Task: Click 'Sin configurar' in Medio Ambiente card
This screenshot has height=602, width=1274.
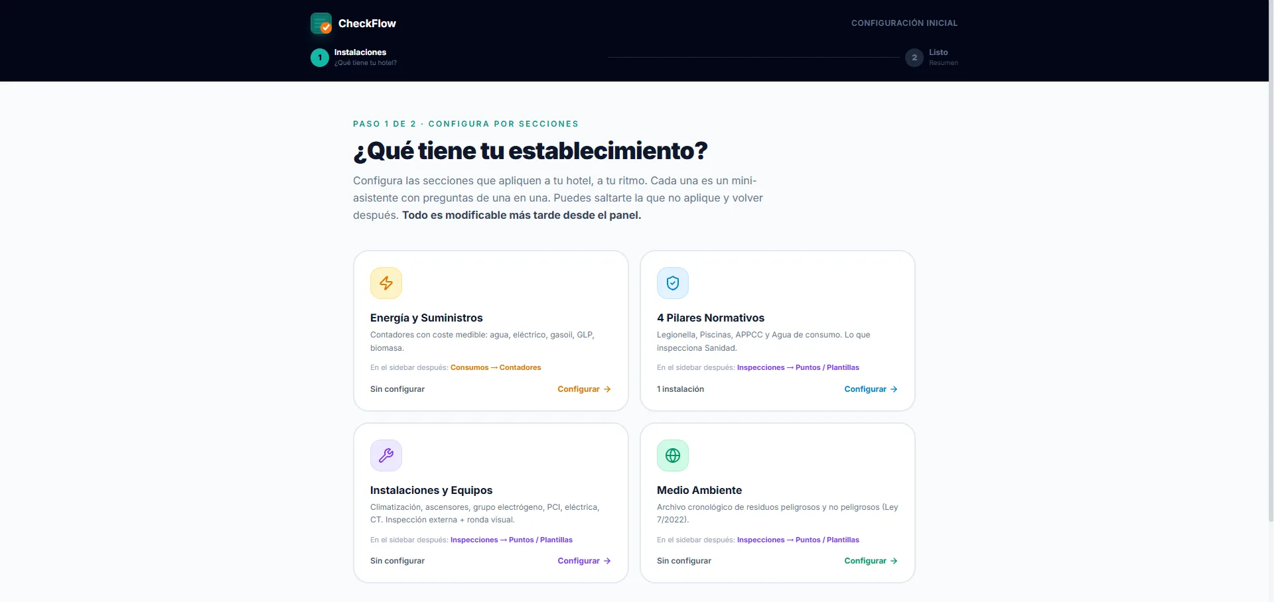Action: [684, 561]
